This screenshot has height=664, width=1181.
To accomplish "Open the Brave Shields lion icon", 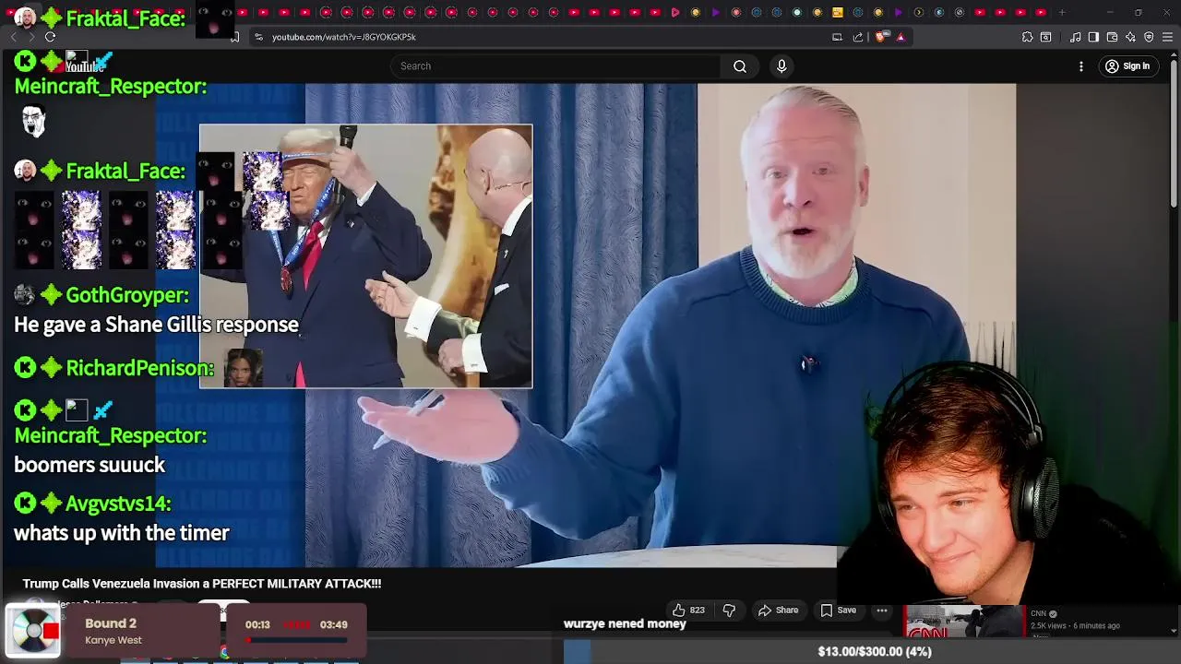I will (880, 37).
